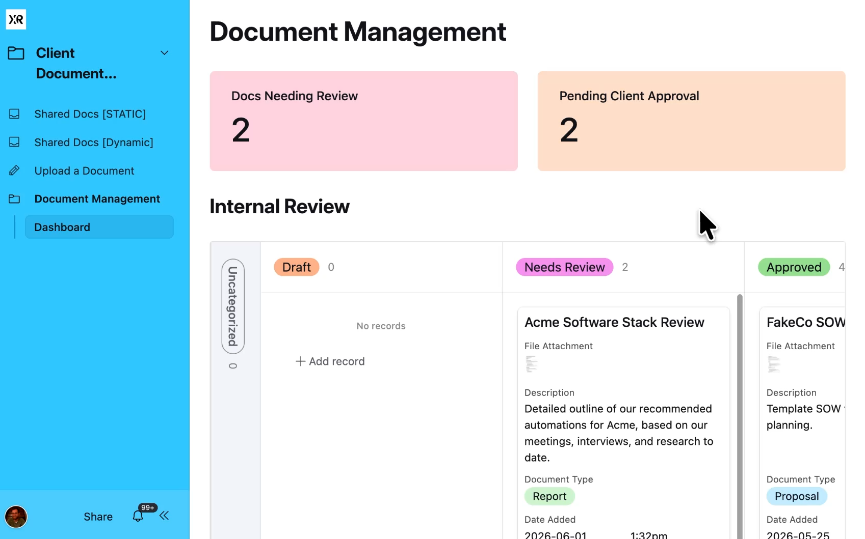This screenshot has height=539, width=865.
Task: Click the XR logo icon
Action: coord(16,19)
